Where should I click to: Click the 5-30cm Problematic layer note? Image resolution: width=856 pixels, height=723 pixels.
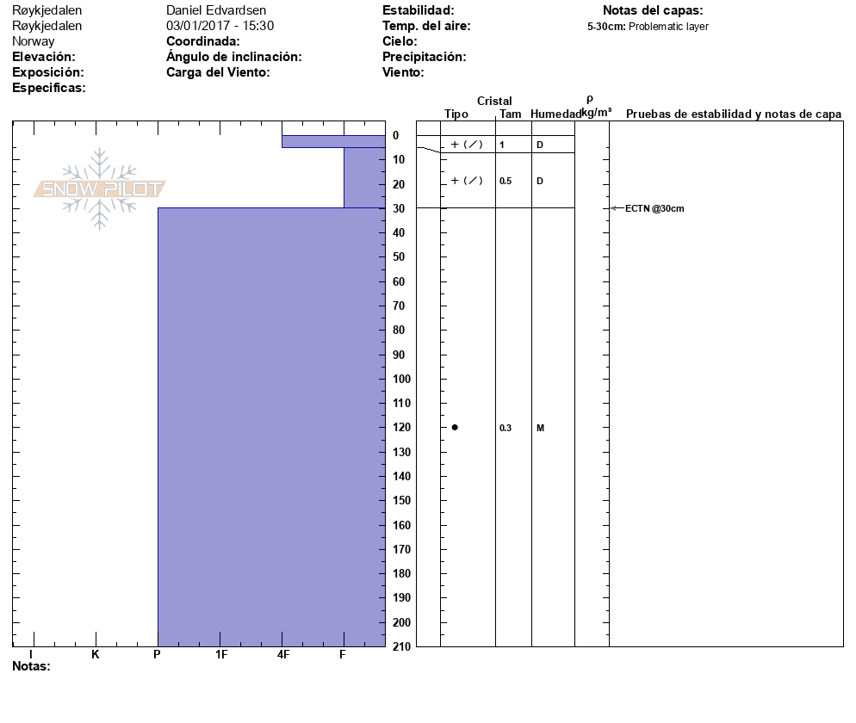648,26
